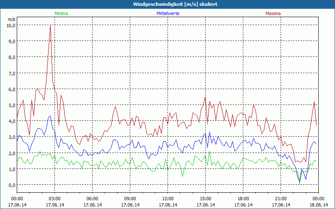This screenshot has width=335, height=209.
Task: Click the 12:00 time axis label
Action: (168, 199)
